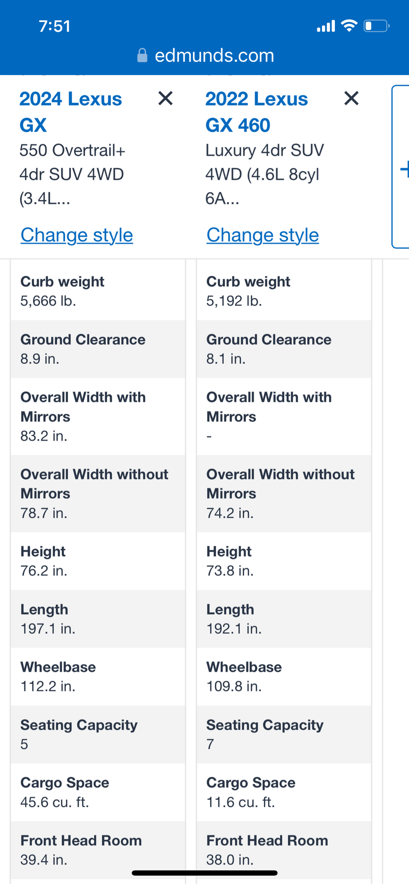Tap the home indicator bar at bottom
Screen dimensions: 409x884
coord(204,873)
